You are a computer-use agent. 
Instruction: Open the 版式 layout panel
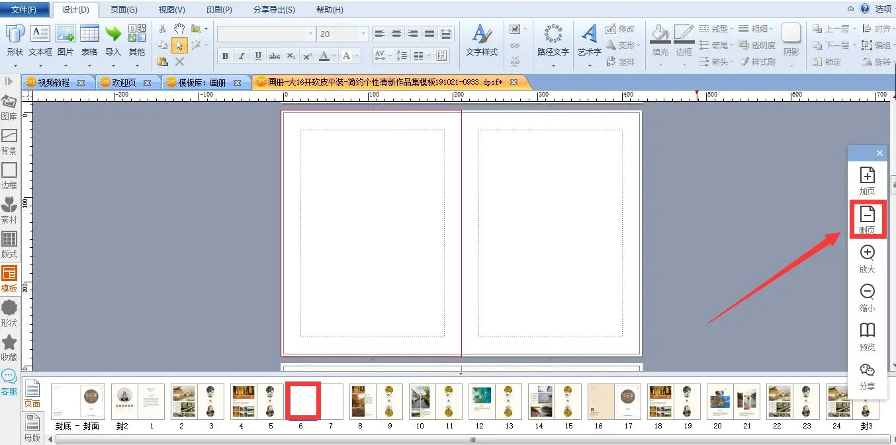tap(9, 245)
